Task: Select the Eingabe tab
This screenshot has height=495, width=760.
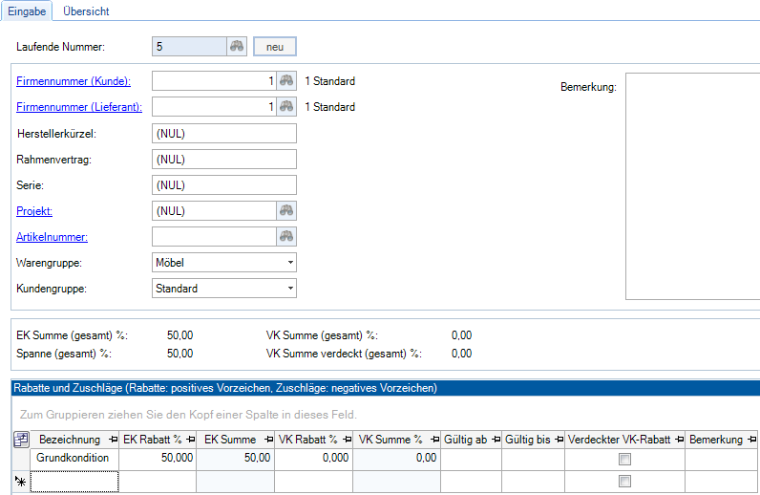Action: tap(28, 11)
